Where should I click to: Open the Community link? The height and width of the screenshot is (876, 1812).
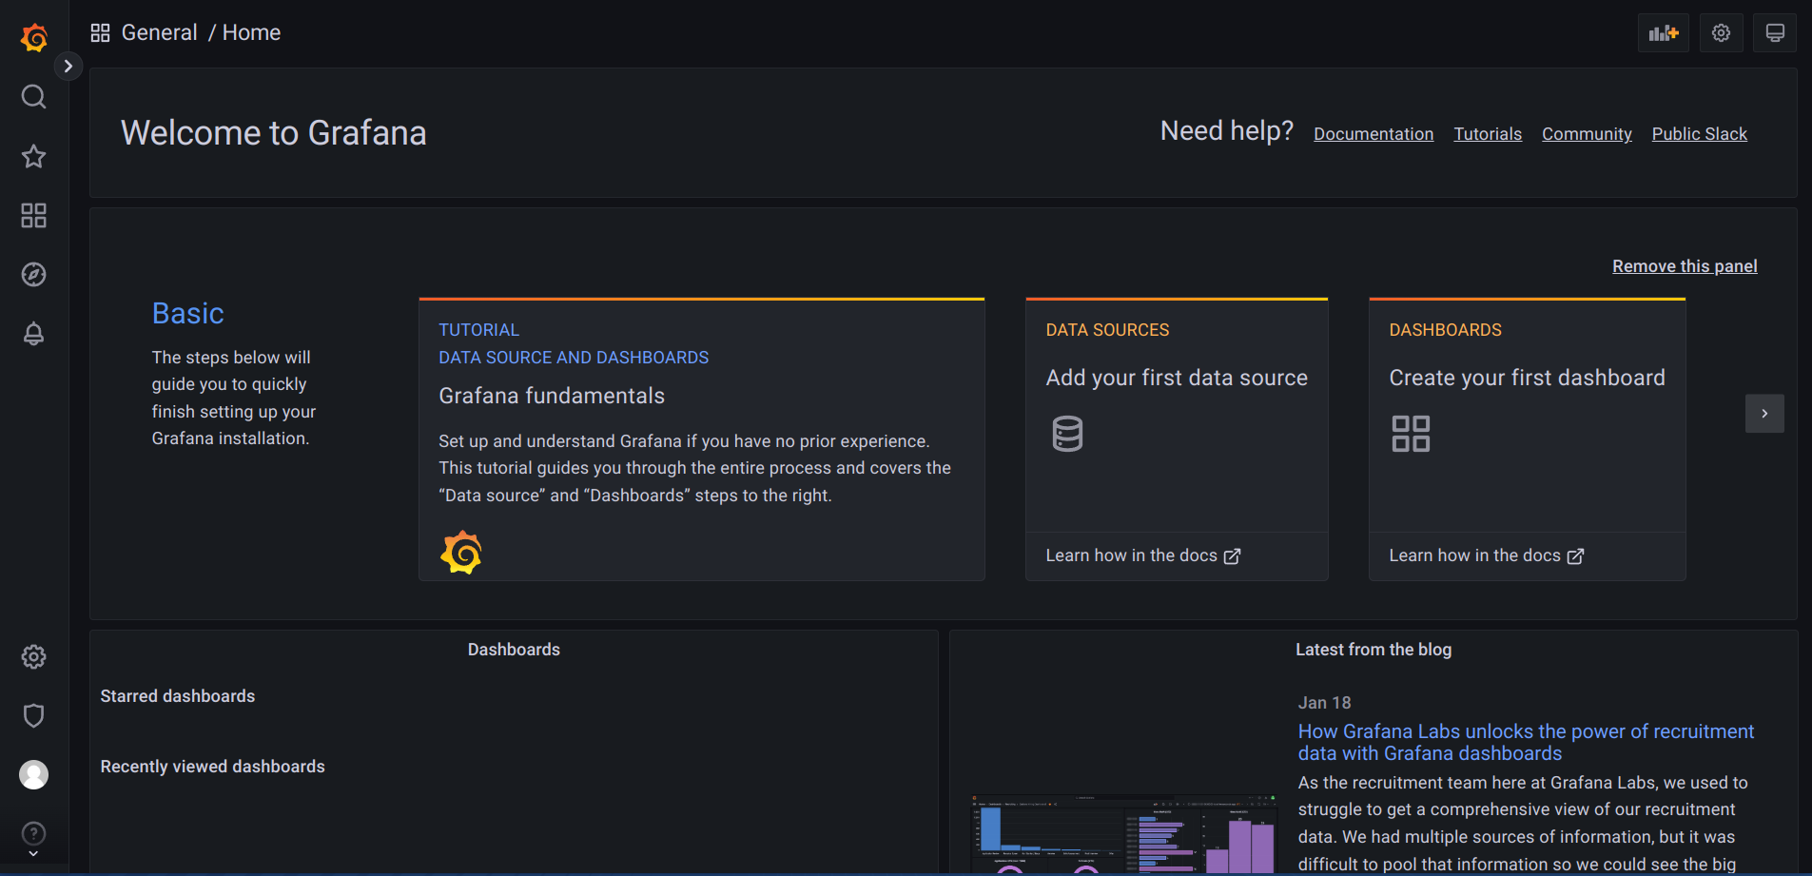(1587, 134)
